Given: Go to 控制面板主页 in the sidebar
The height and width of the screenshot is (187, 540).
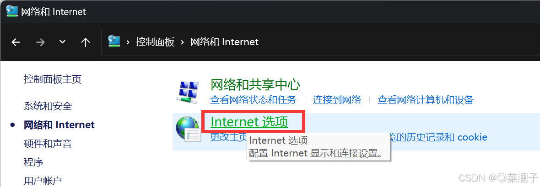Looking at the screenshot, I should [52, 80].
